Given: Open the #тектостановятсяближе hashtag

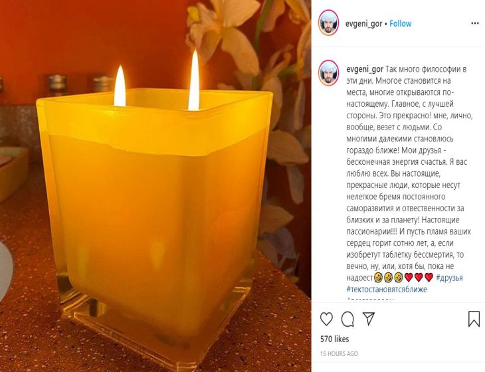Looking at the screenshot, I should tap(387, 290).
